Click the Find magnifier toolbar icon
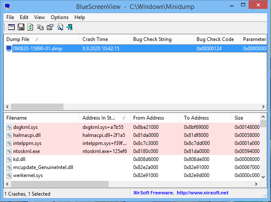Image resolution: width=271 pixels, height=202 pixels. tap(60, 27)
